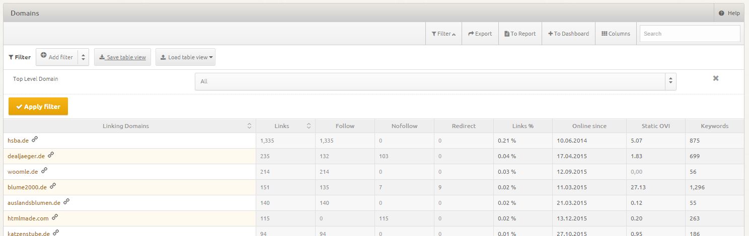This screenshot has width=749, height=236.
Task: Open auslandsblumen.de domain link
Action: [34, 203]
